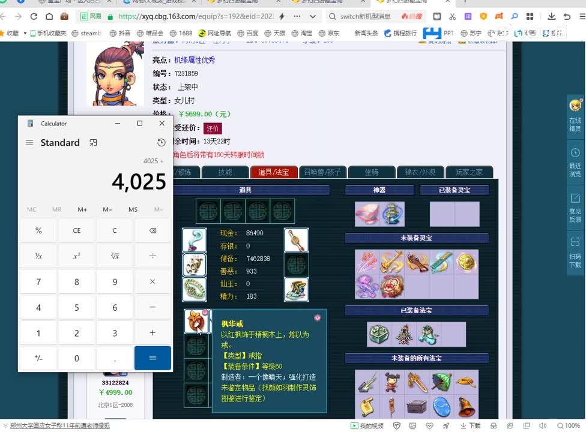Click the x squared key
586x432 pixels.
[x=77, y=256]
